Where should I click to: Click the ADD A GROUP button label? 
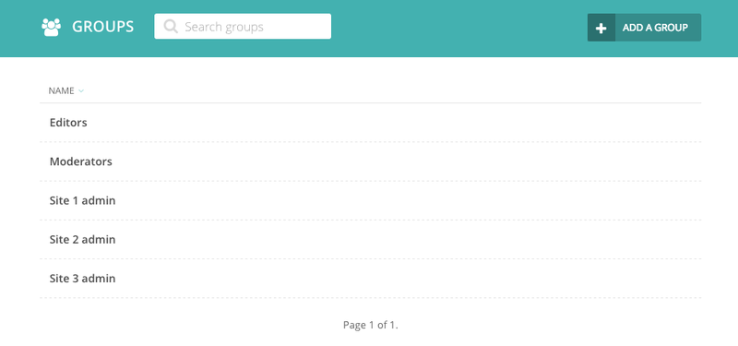[655, 28]
